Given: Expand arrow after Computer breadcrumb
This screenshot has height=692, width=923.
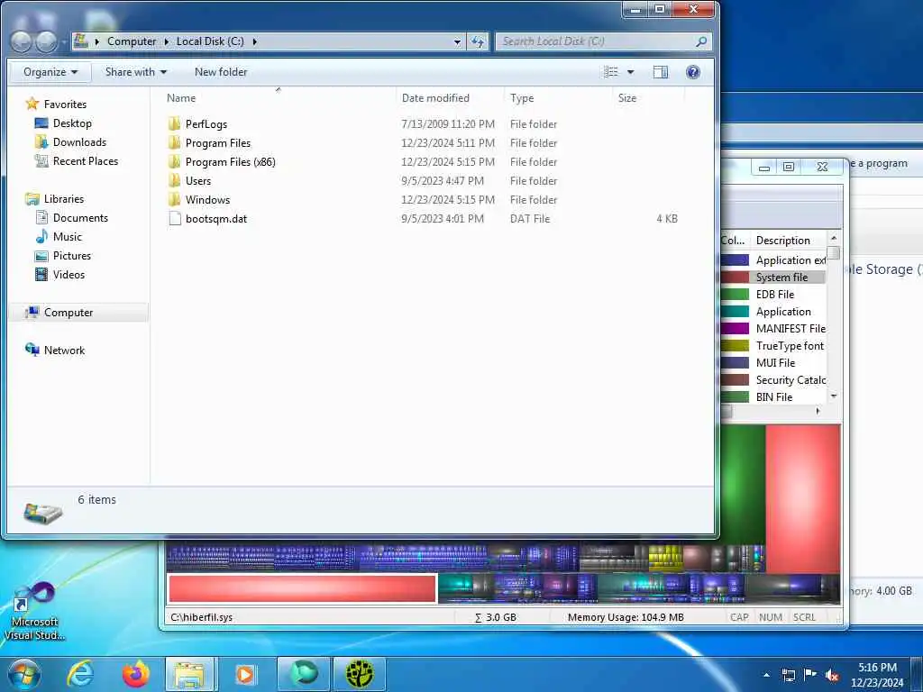Looking at the screenshot, I should coord(166,41).
